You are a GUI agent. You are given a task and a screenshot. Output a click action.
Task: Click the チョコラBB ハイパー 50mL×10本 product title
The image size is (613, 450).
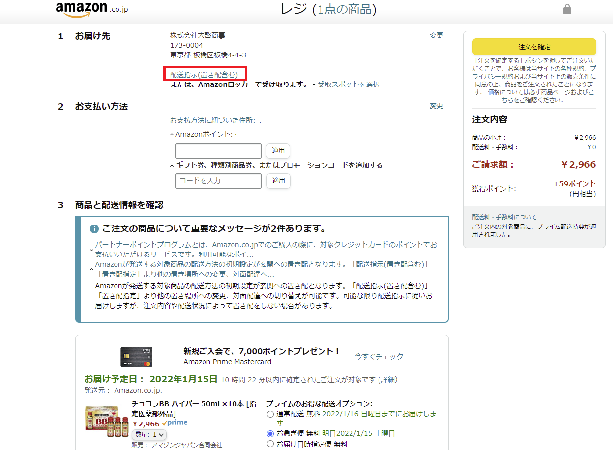tap(194, 408)
